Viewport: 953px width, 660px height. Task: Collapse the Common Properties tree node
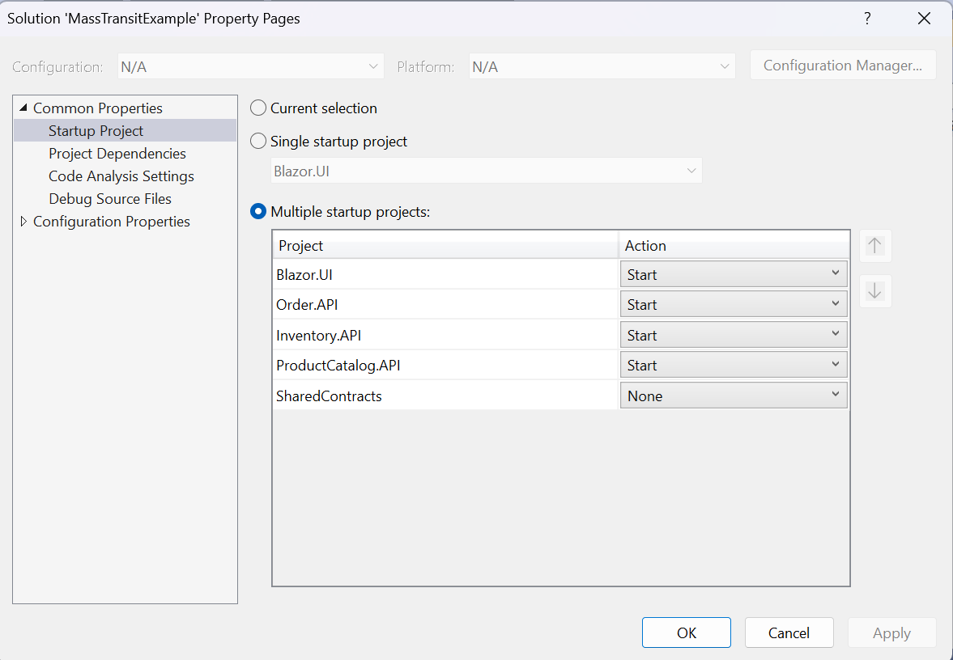(x=23, y=107)
